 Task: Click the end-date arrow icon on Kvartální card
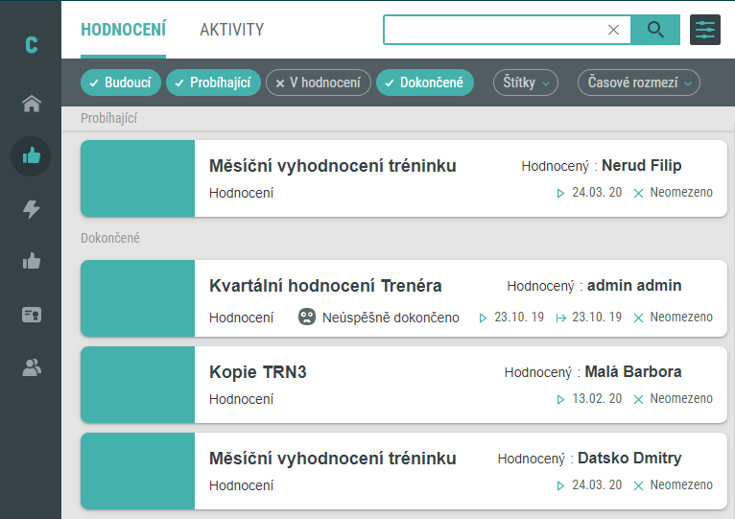(x=560, y=318)
